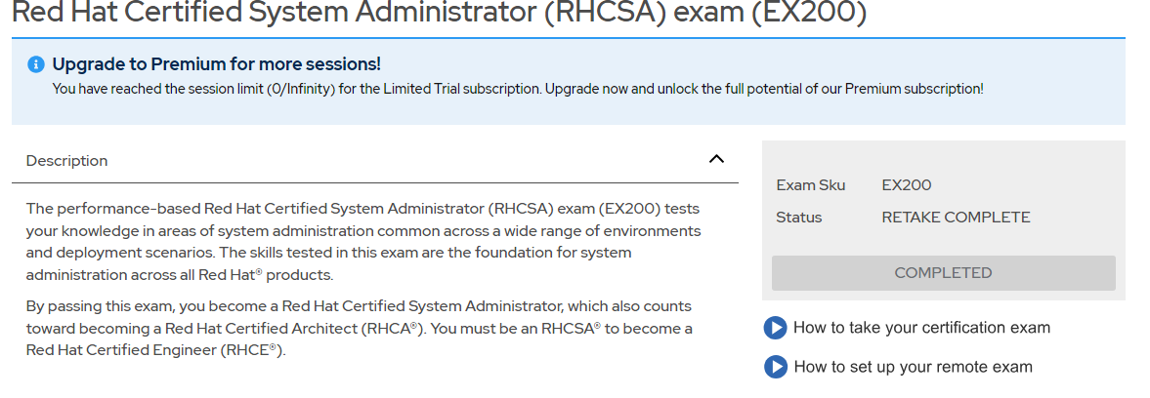Image resolution: width=1150 pixels, height=398 pixels.
Task: Select the RETAKE COMPLETE status value
Action: 955,218
